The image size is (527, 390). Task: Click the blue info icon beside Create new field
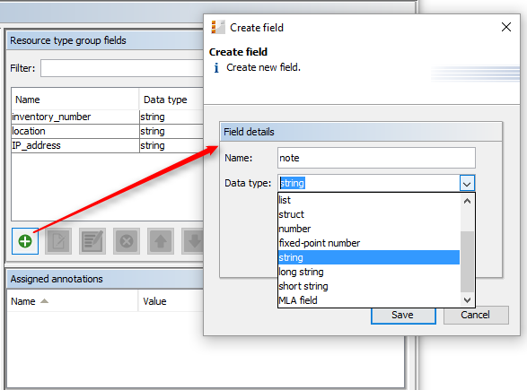[x=216, y=68]
